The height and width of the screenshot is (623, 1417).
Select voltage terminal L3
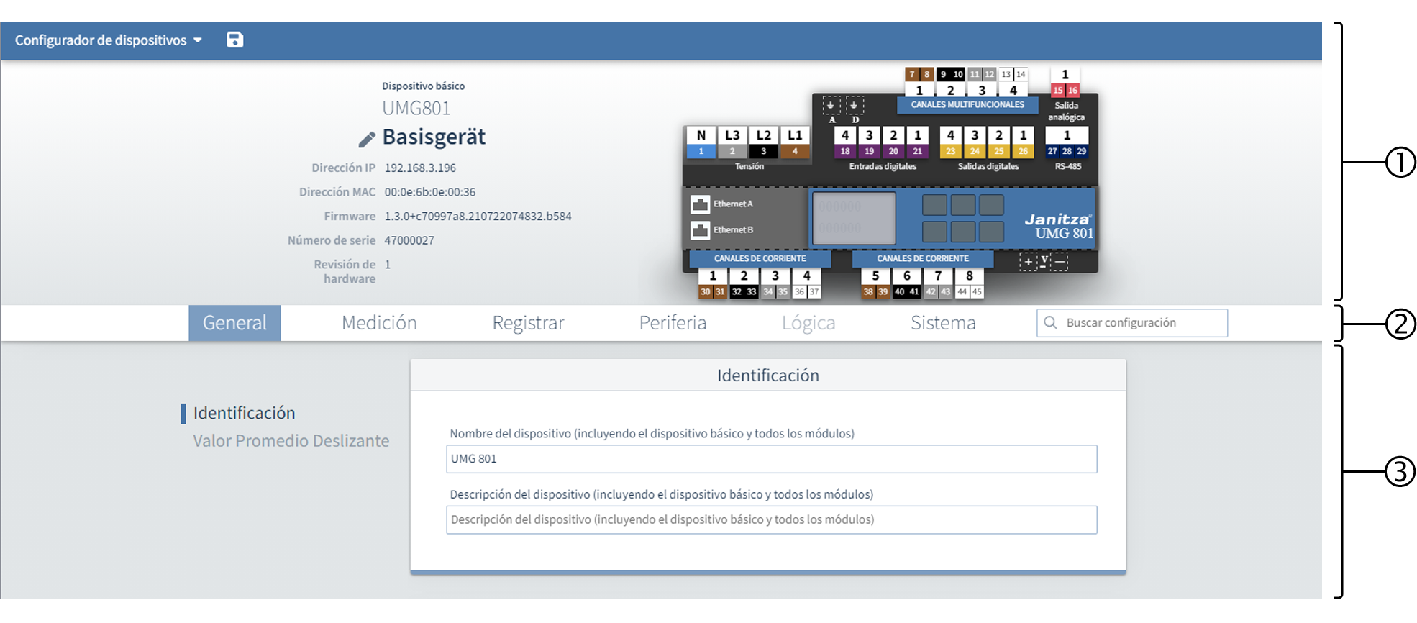point(732,142)
